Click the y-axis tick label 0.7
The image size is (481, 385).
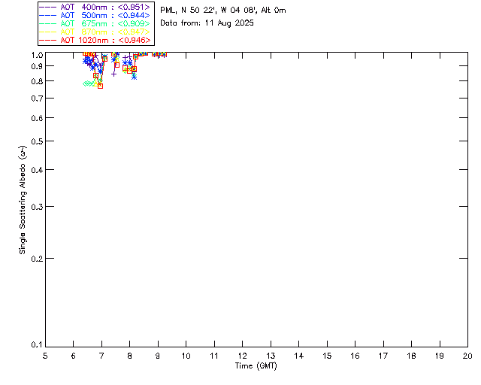point(37,99)
